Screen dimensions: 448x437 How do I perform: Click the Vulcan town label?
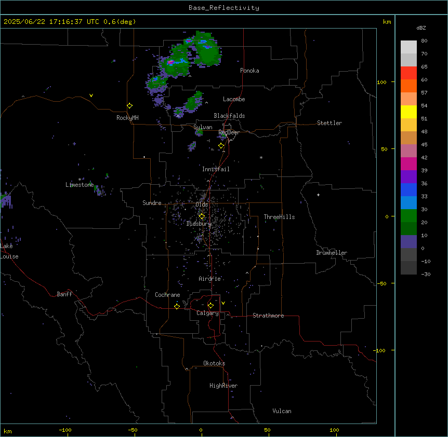pyautogui.click(x=282, y=411)
